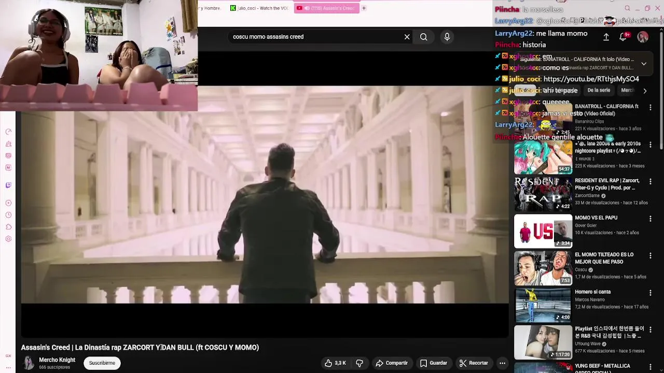Open the striped panel icon in the sidebar
The width and height of the screenshot is (664, 373).
(8, 155)
